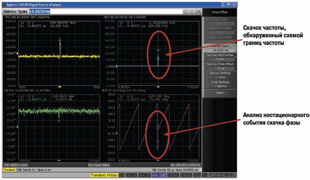Click the ExtRef1 status indicator
310x180 pixels.
tap(173, 175)
